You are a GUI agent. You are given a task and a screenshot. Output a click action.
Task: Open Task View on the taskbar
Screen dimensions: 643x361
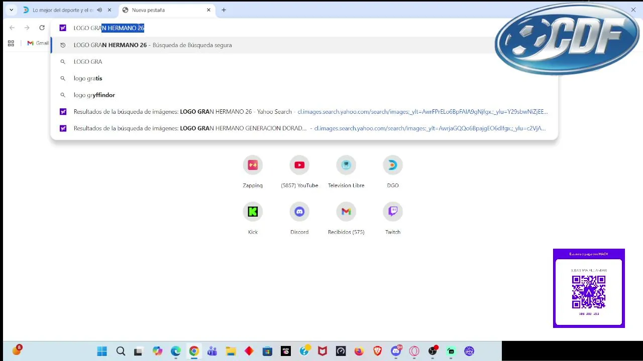138,351
